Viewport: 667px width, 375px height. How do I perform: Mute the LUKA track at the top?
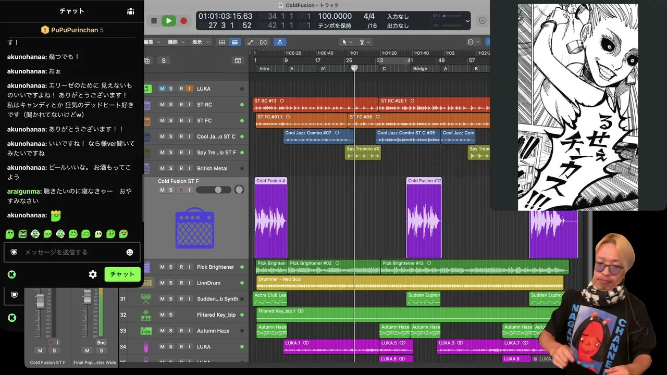(x=162, y=89)
